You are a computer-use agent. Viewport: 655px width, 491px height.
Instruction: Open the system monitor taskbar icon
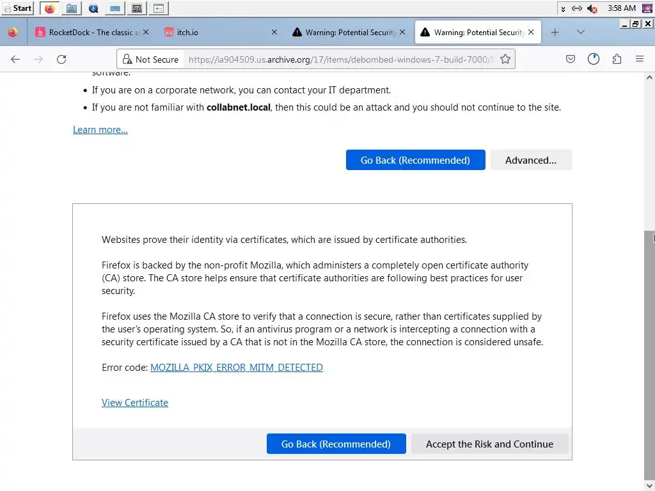click(x=137, y=8)
